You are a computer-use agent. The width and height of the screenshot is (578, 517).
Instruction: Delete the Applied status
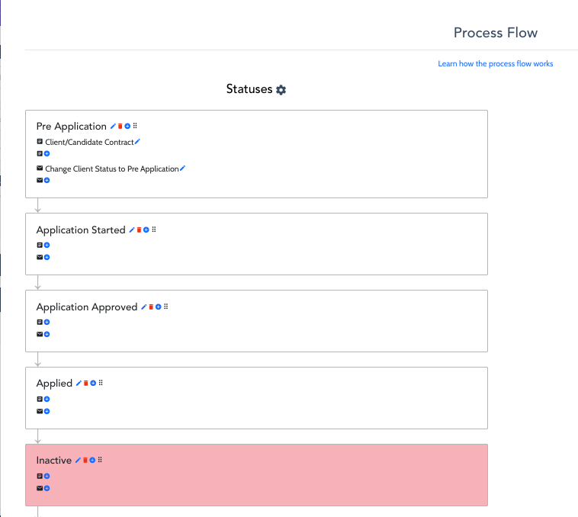[85, 383]
